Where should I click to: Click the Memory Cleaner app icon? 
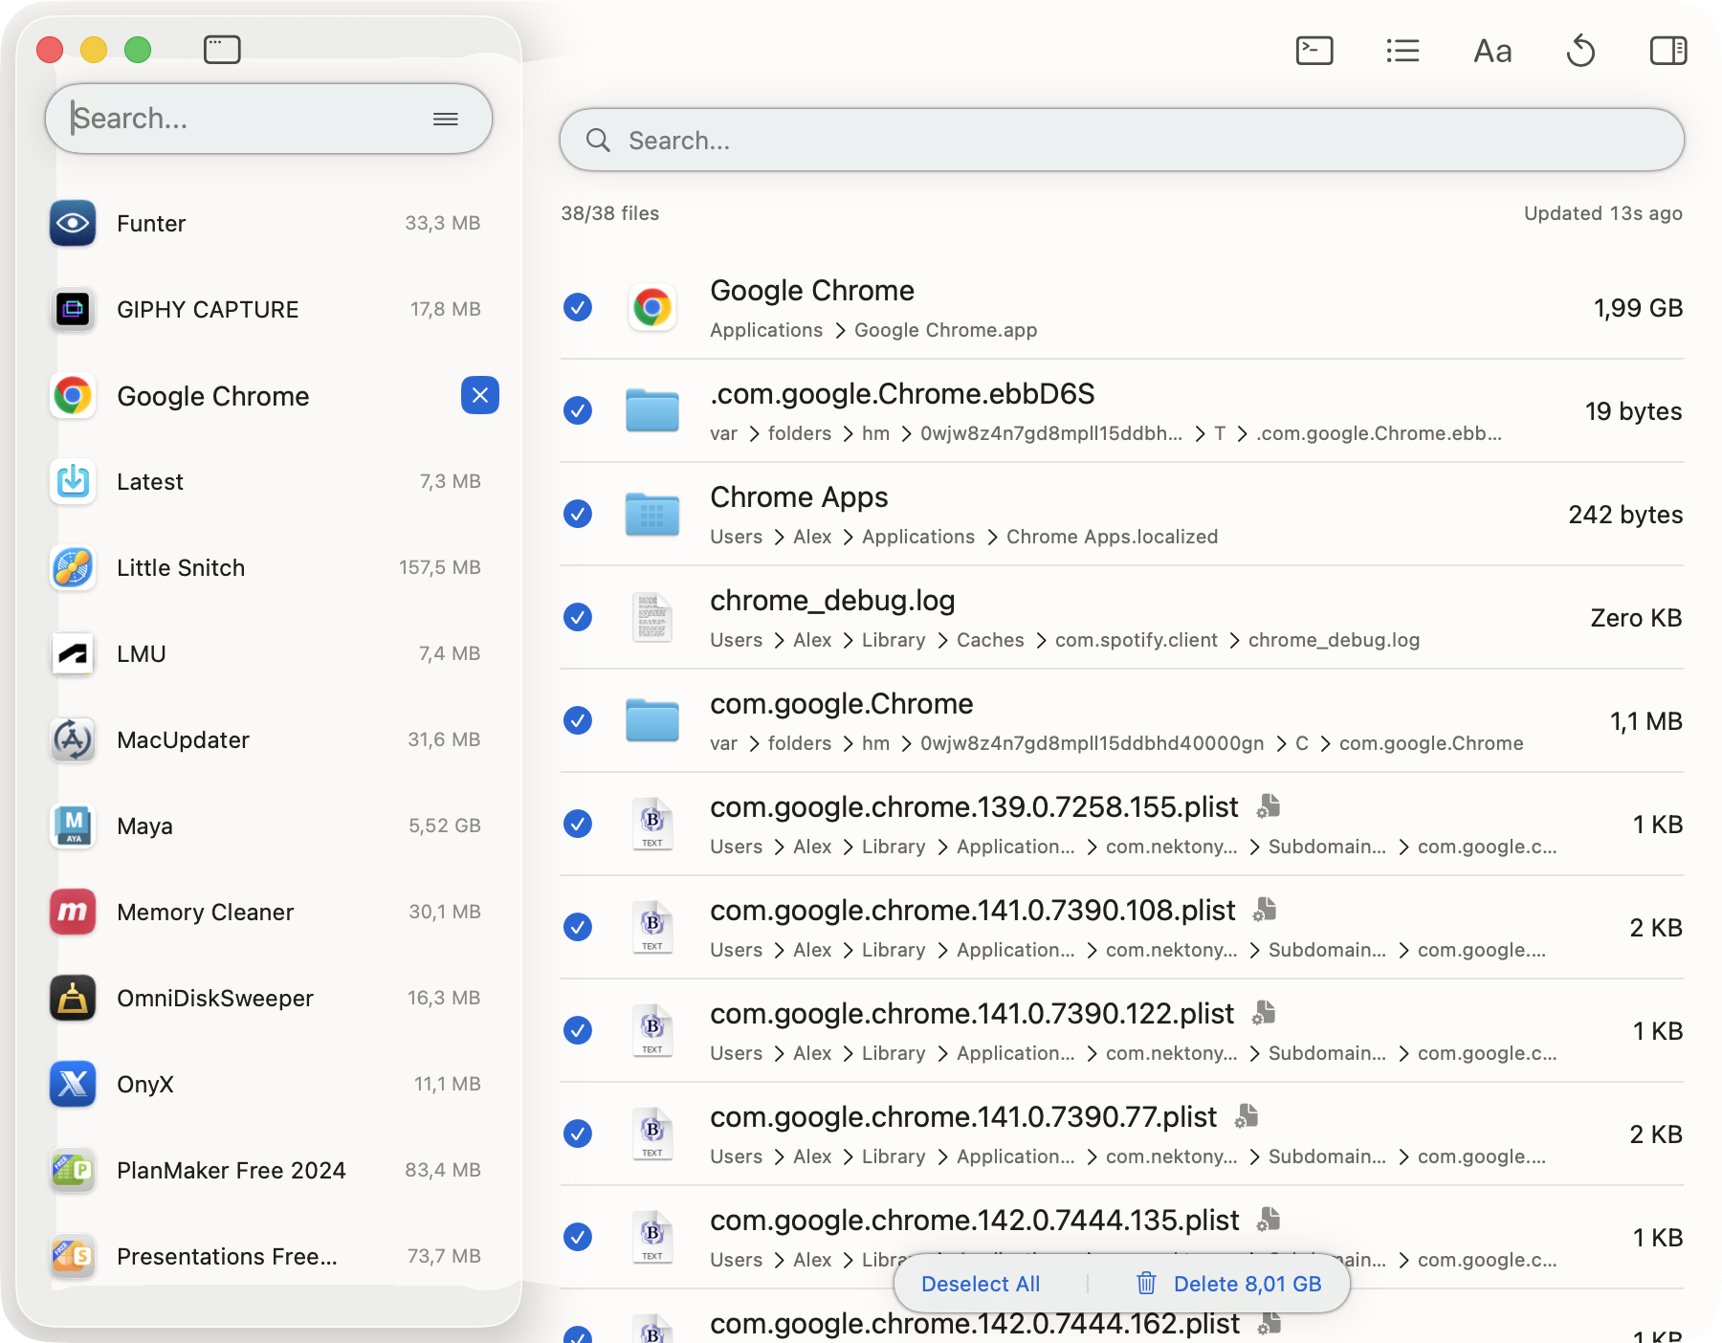[73, 912]
